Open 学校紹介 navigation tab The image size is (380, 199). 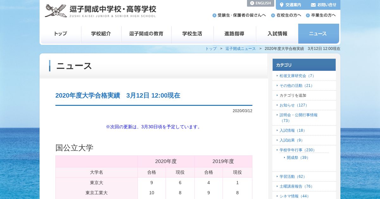pos(101,33)
